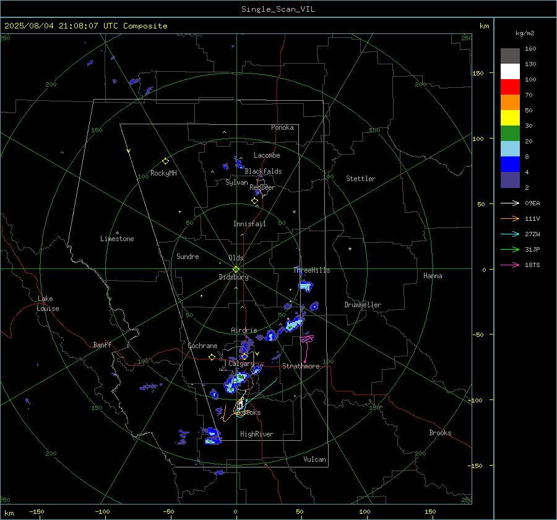Click the orange 50-70 legend swatch
The image size is (557, 520).
pyautogui.click(x=510, y=102)
